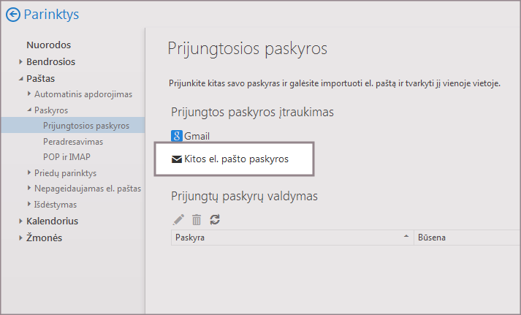Sort by the Paskyra column header

(x=289, y=238)
